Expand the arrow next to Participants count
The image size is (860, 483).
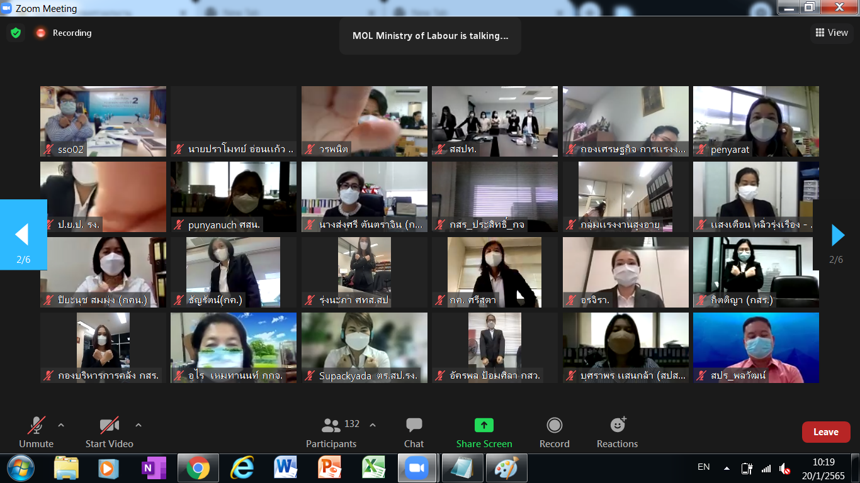(373, 425)
